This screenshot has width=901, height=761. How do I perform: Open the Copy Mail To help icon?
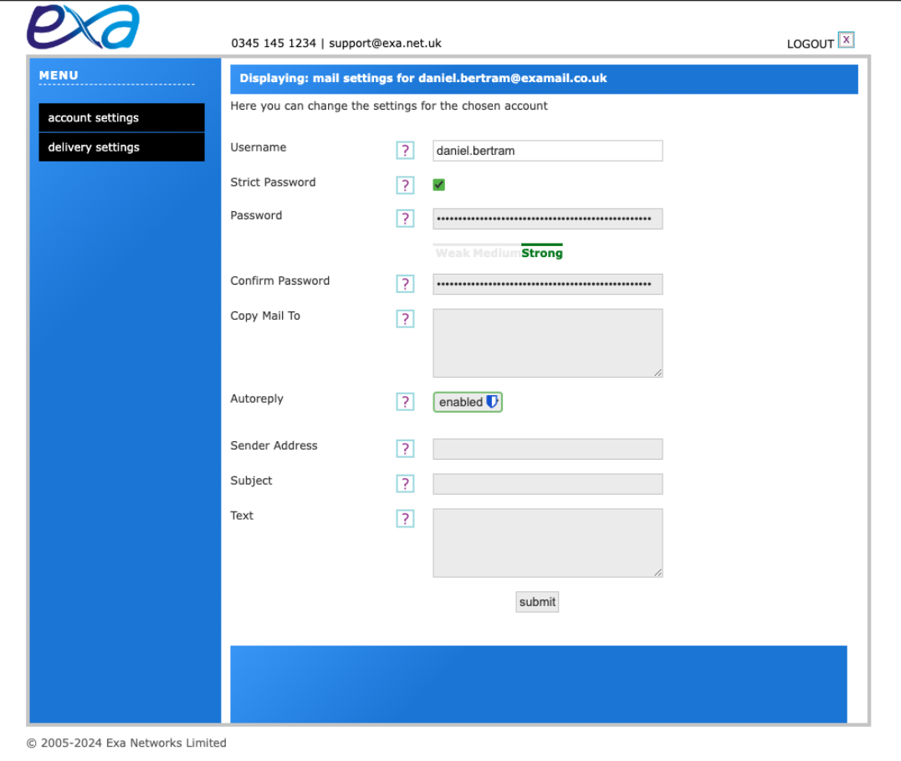pos(405,319)
